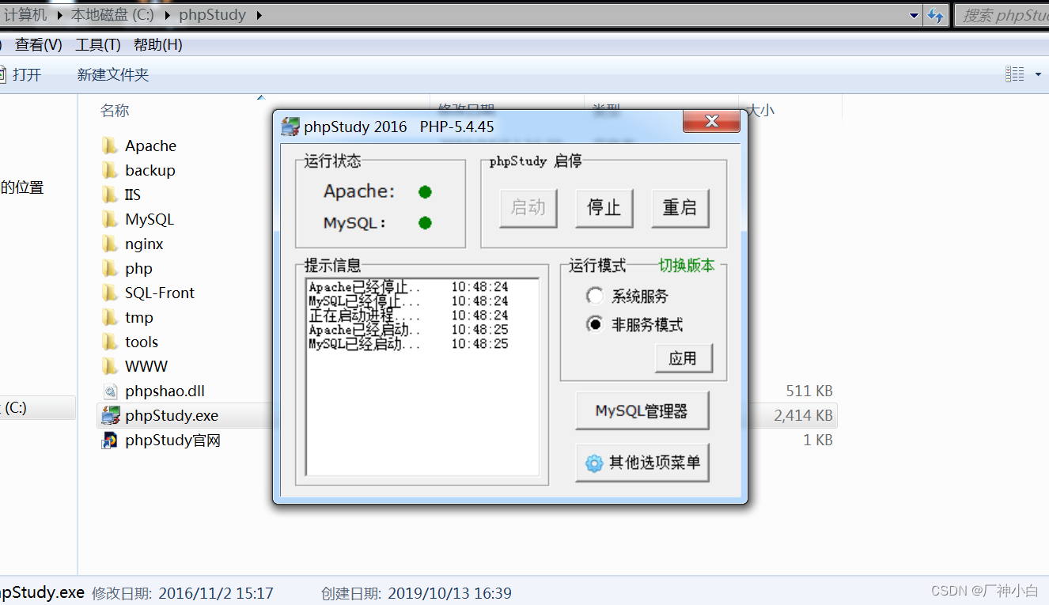Select the MySQL folder icon
Viewport: 1049px width, 605px height.
point(110,219)
